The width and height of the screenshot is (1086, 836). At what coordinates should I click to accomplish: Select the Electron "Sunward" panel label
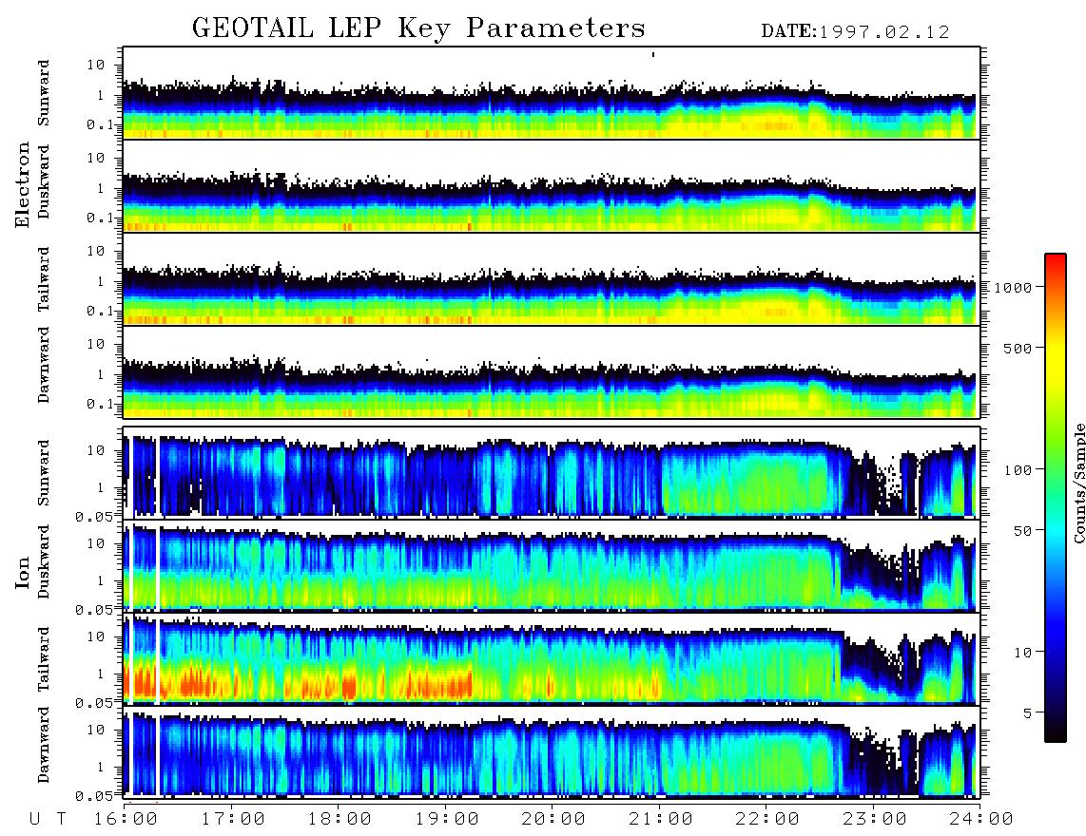click(x=44, y=92)
